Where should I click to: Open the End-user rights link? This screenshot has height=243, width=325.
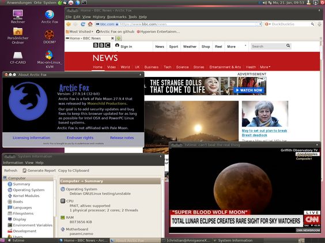(x=80, y=138)
